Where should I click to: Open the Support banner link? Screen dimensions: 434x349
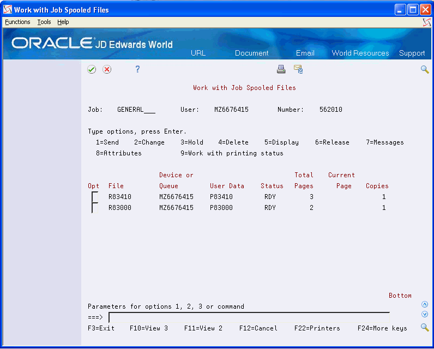coord(412,53)
